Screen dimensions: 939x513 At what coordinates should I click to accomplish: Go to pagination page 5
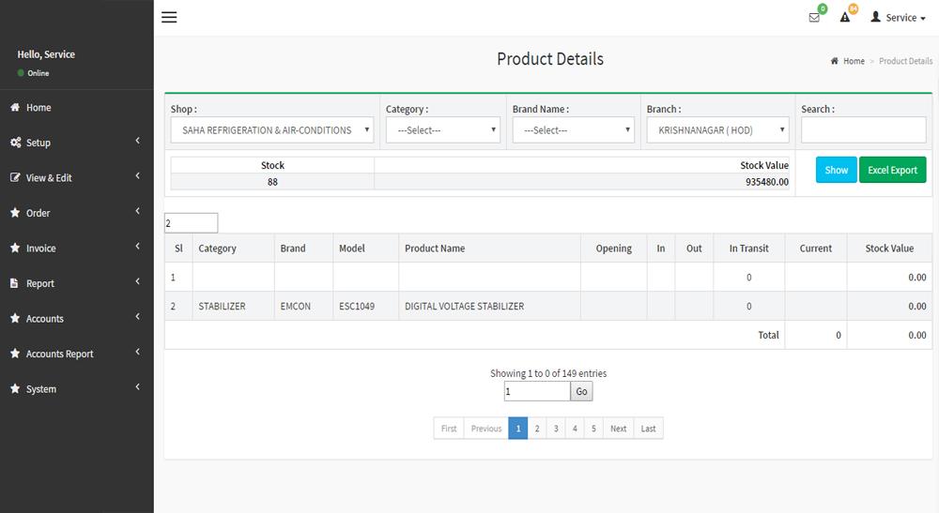593,429
